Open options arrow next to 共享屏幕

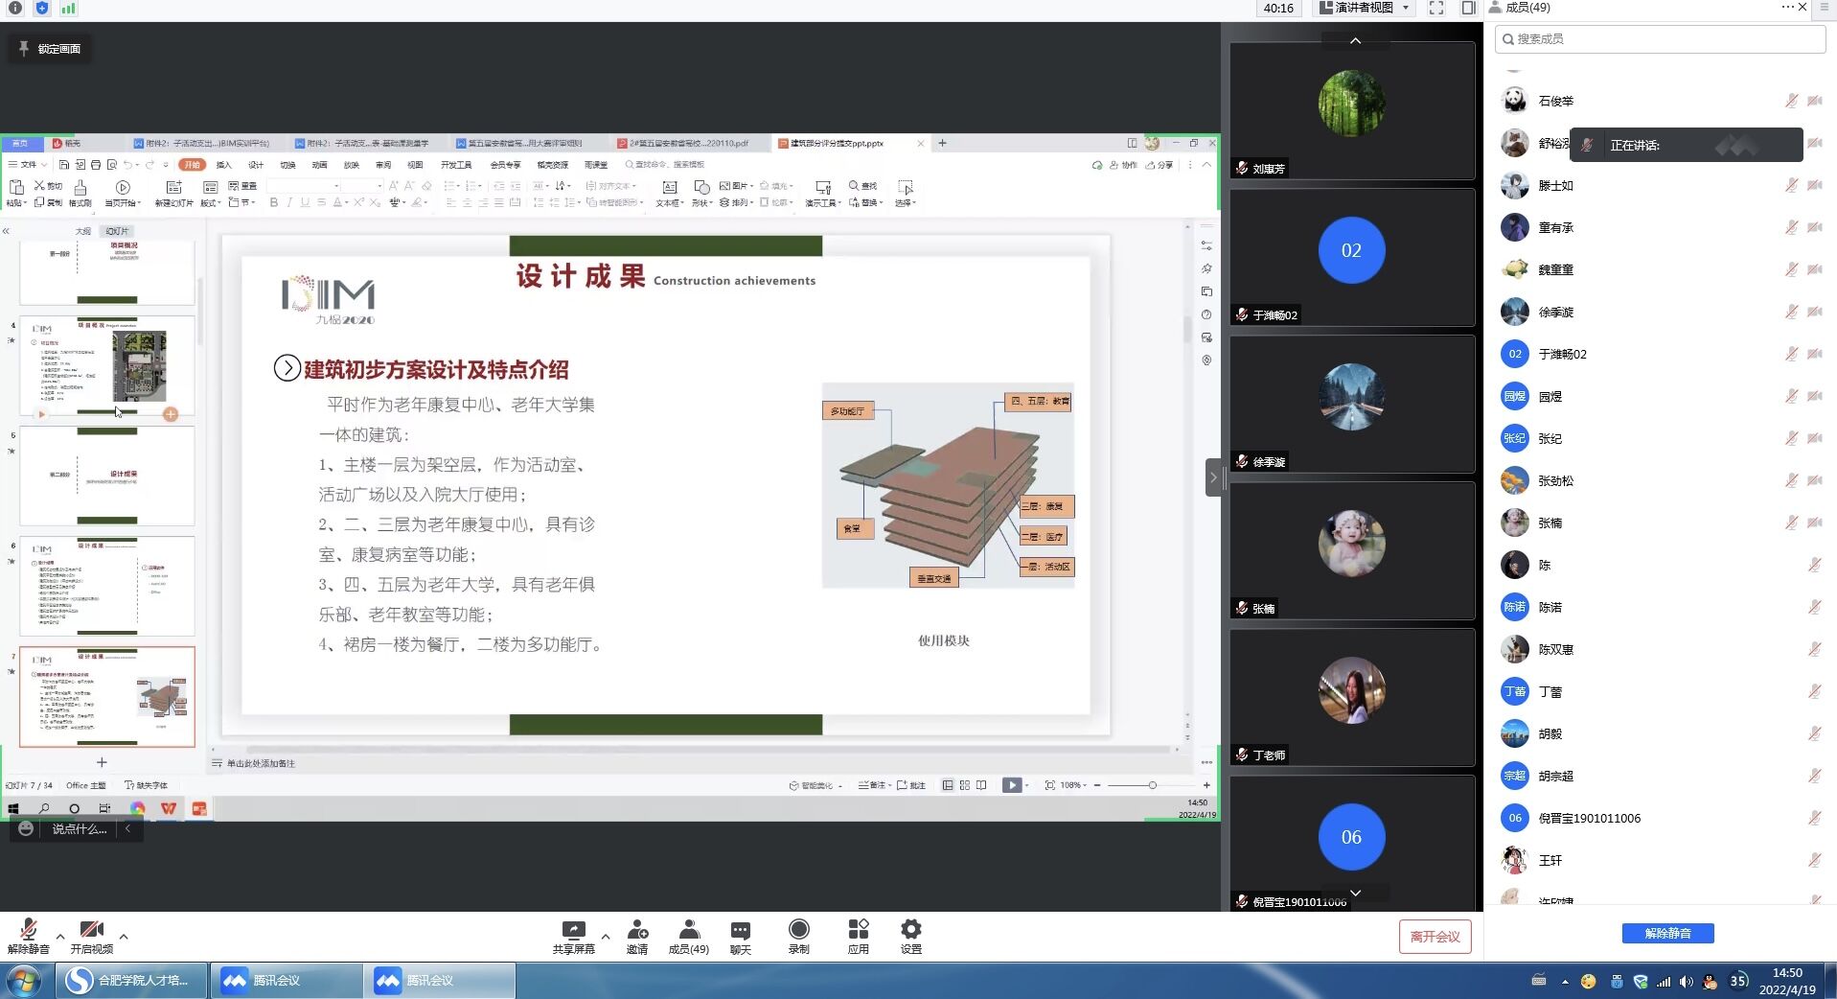coord(606,937)
